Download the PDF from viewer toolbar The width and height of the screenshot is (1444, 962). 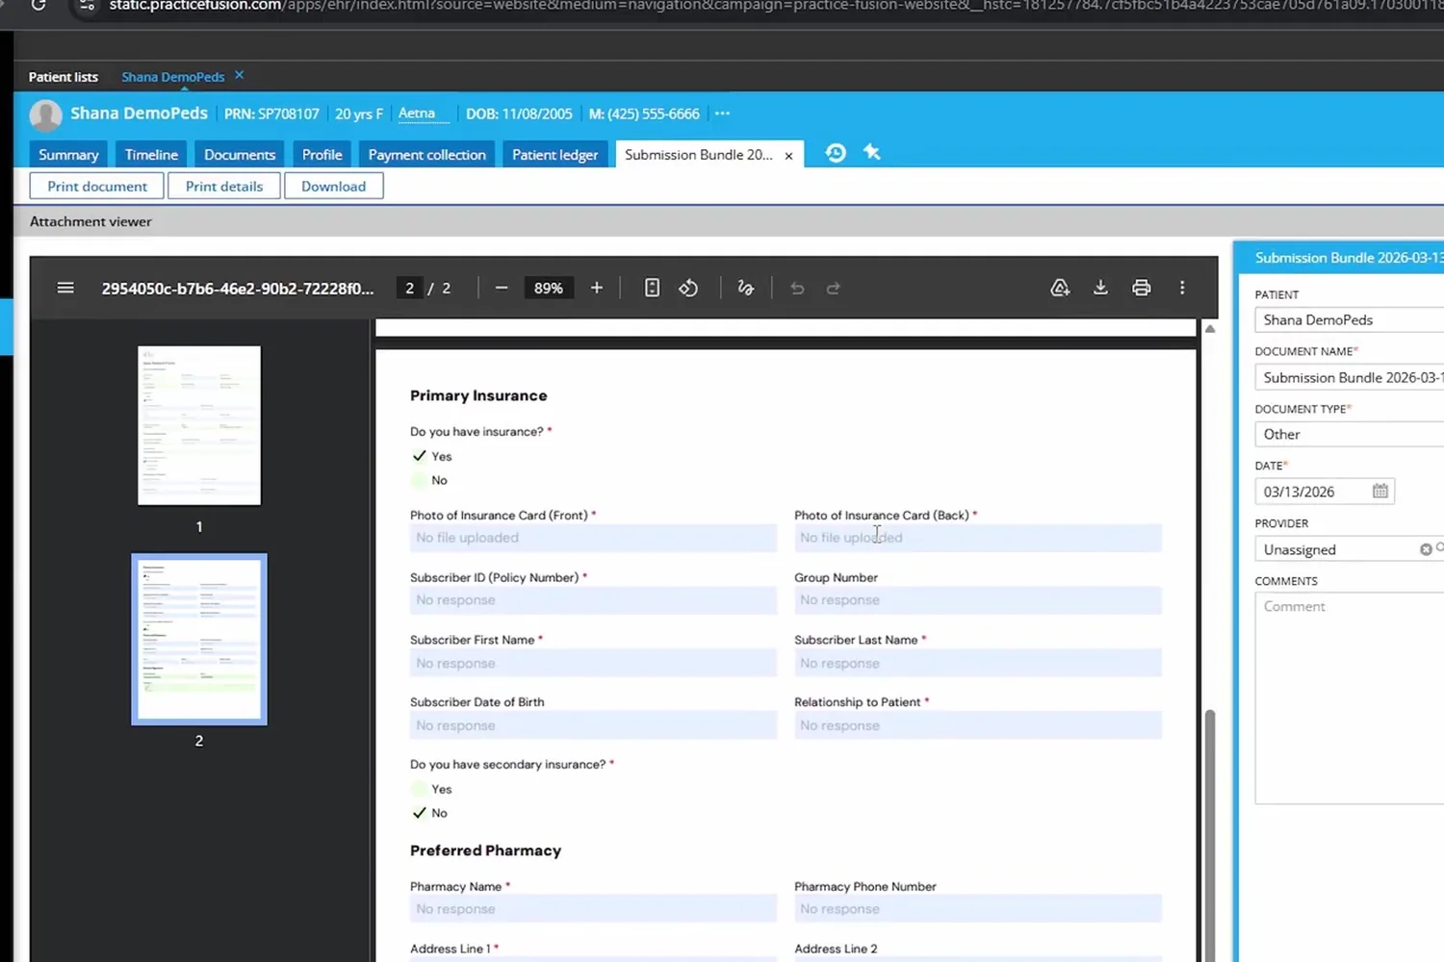click(1100, 288)
